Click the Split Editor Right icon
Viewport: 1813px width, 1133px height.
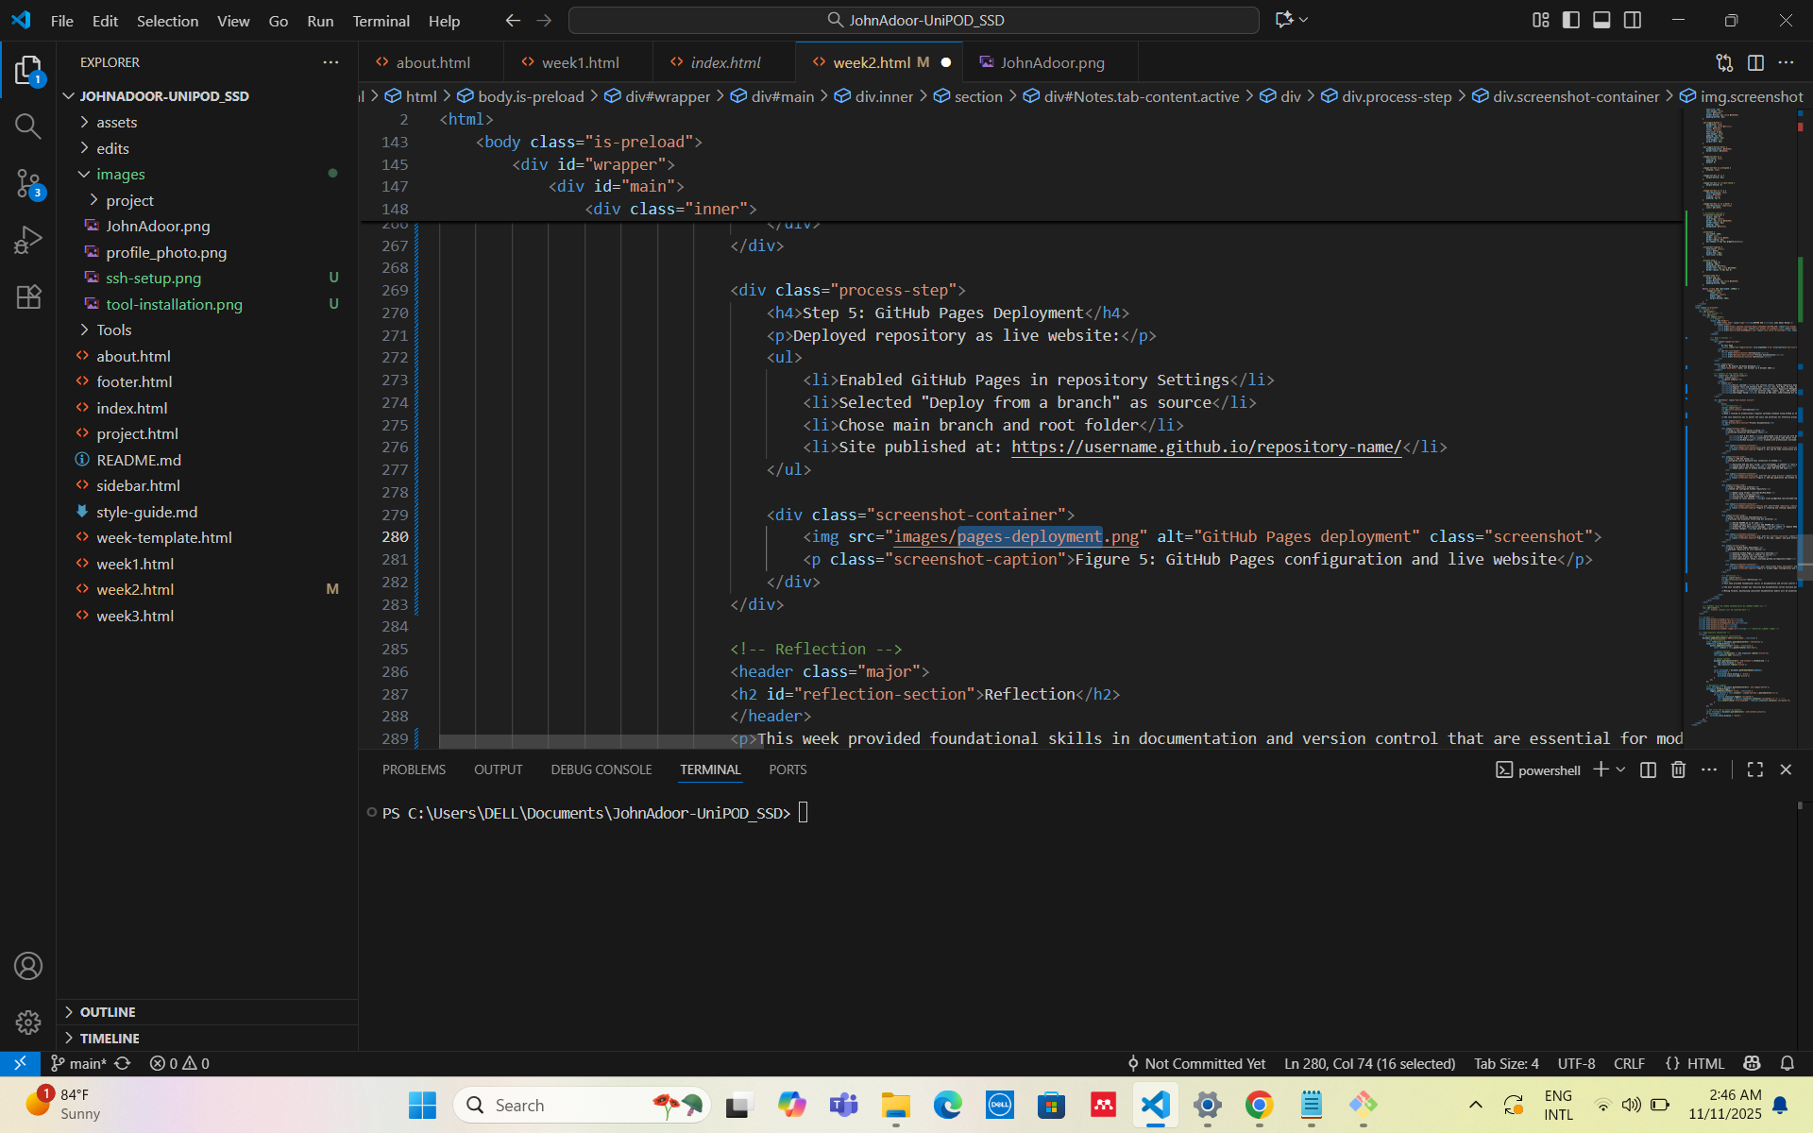[1755, 62]
